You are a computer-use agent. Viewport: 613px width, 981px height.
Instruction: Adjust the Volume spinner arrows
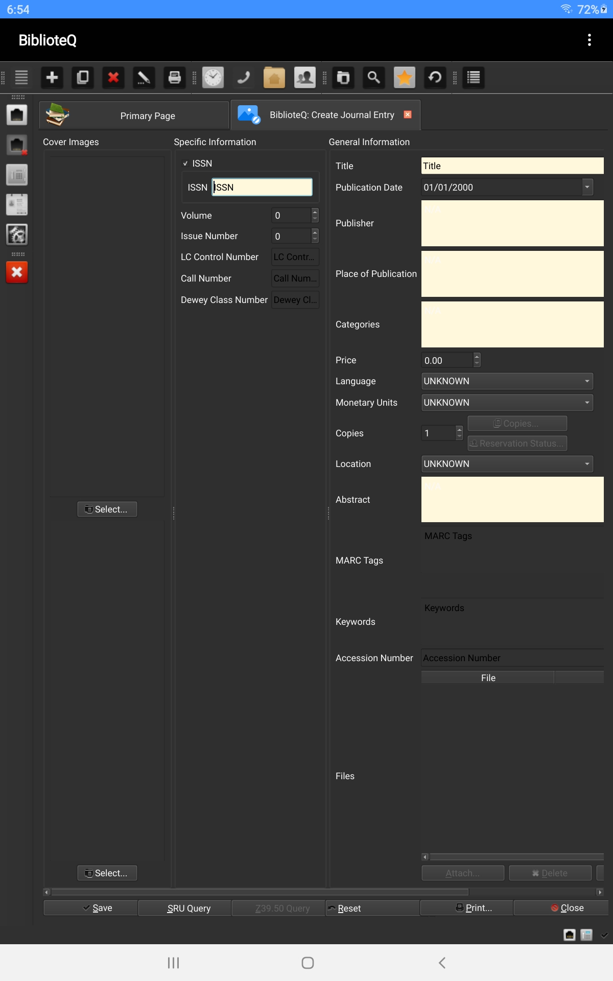coord(315,216)
